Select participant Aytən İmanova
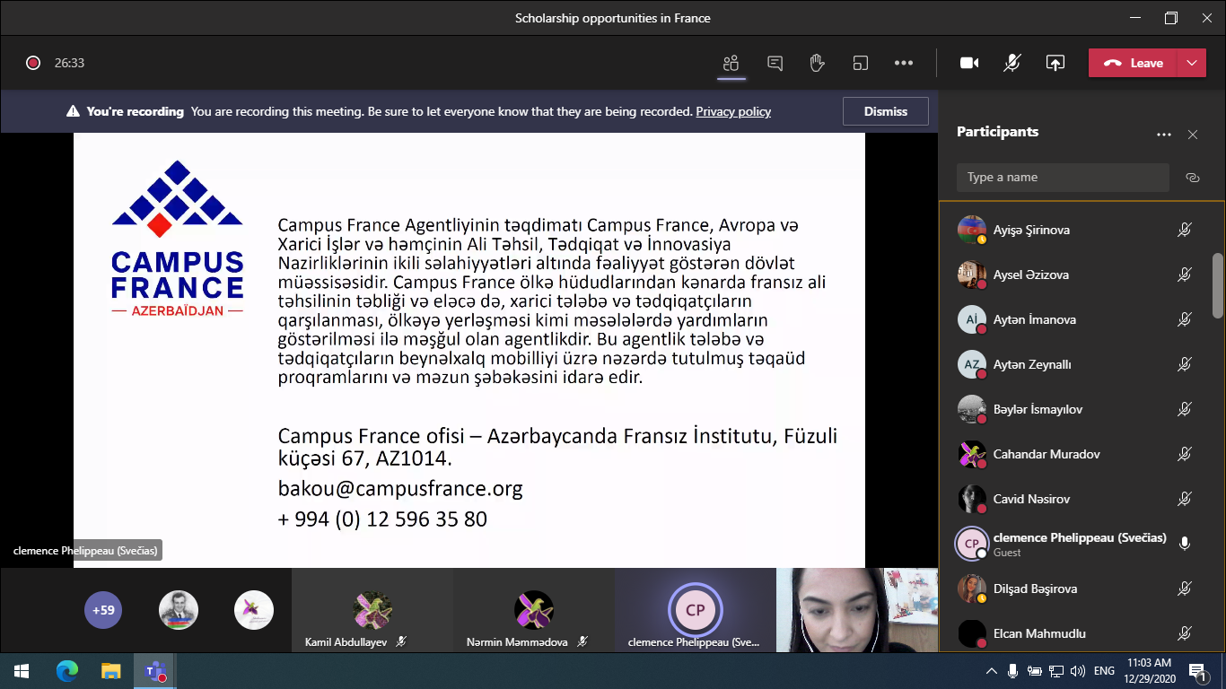Image resolution: width=1226 pixels, height=689 pixels. coord(1073,319)
